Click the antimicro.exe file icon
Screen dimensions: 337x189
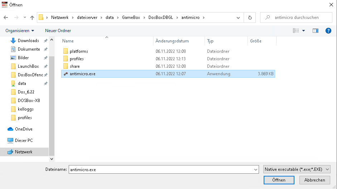[x=65, y=74]
